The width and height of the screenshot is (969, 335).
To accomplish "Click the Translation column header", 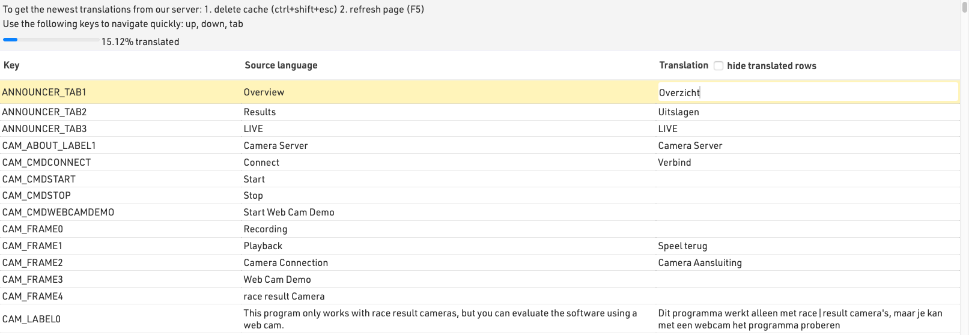I will point(684,65).
